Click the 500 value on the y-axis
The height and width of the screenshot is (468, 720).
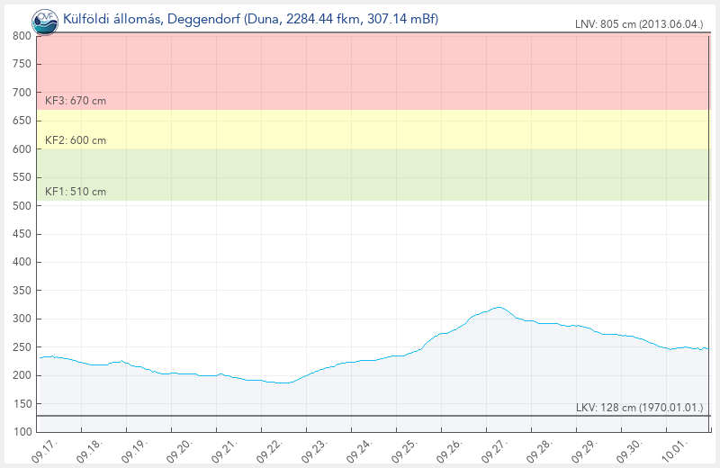(23, 206)
